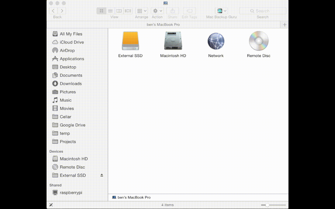Open the External SSD drive icon

(x=130, y=41)
